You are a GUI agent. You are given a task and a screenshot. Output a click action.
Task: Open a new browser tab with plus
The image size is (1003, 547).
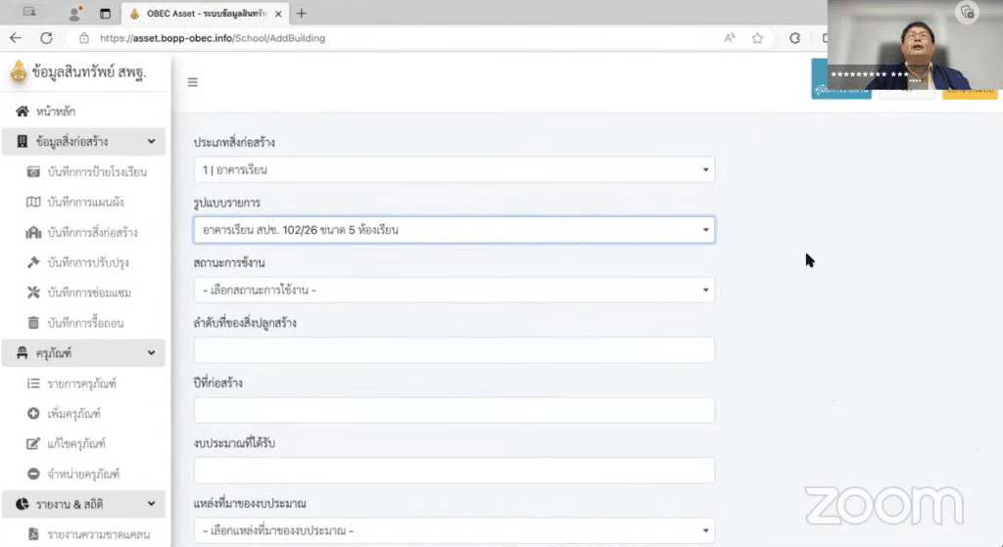(x=302, y=14)
